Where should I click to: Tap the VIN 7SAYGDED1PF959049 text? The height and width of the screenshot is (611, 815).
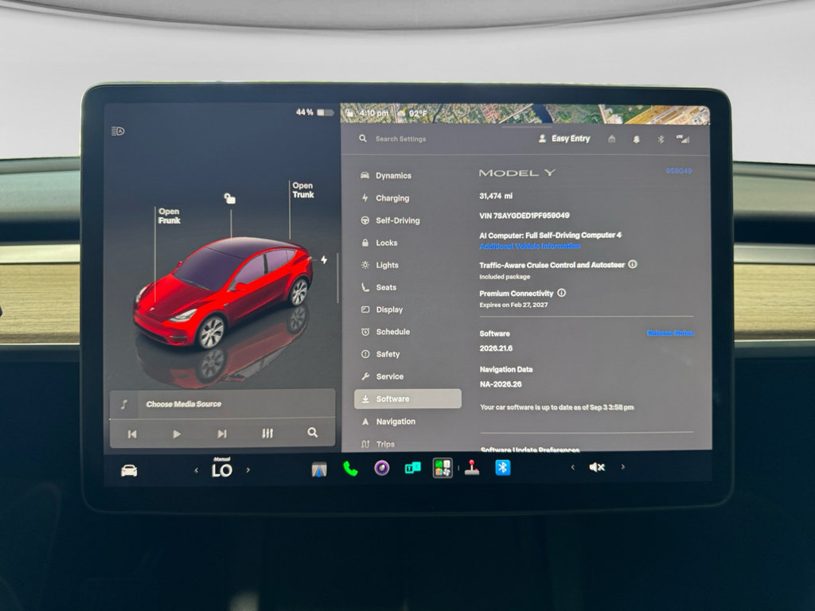[524, 216]
